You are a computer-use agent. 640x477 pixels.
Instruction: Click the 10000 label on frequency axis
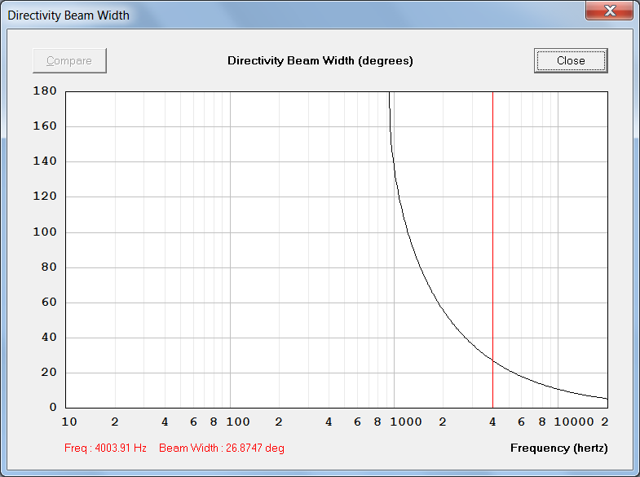(574, 422)
